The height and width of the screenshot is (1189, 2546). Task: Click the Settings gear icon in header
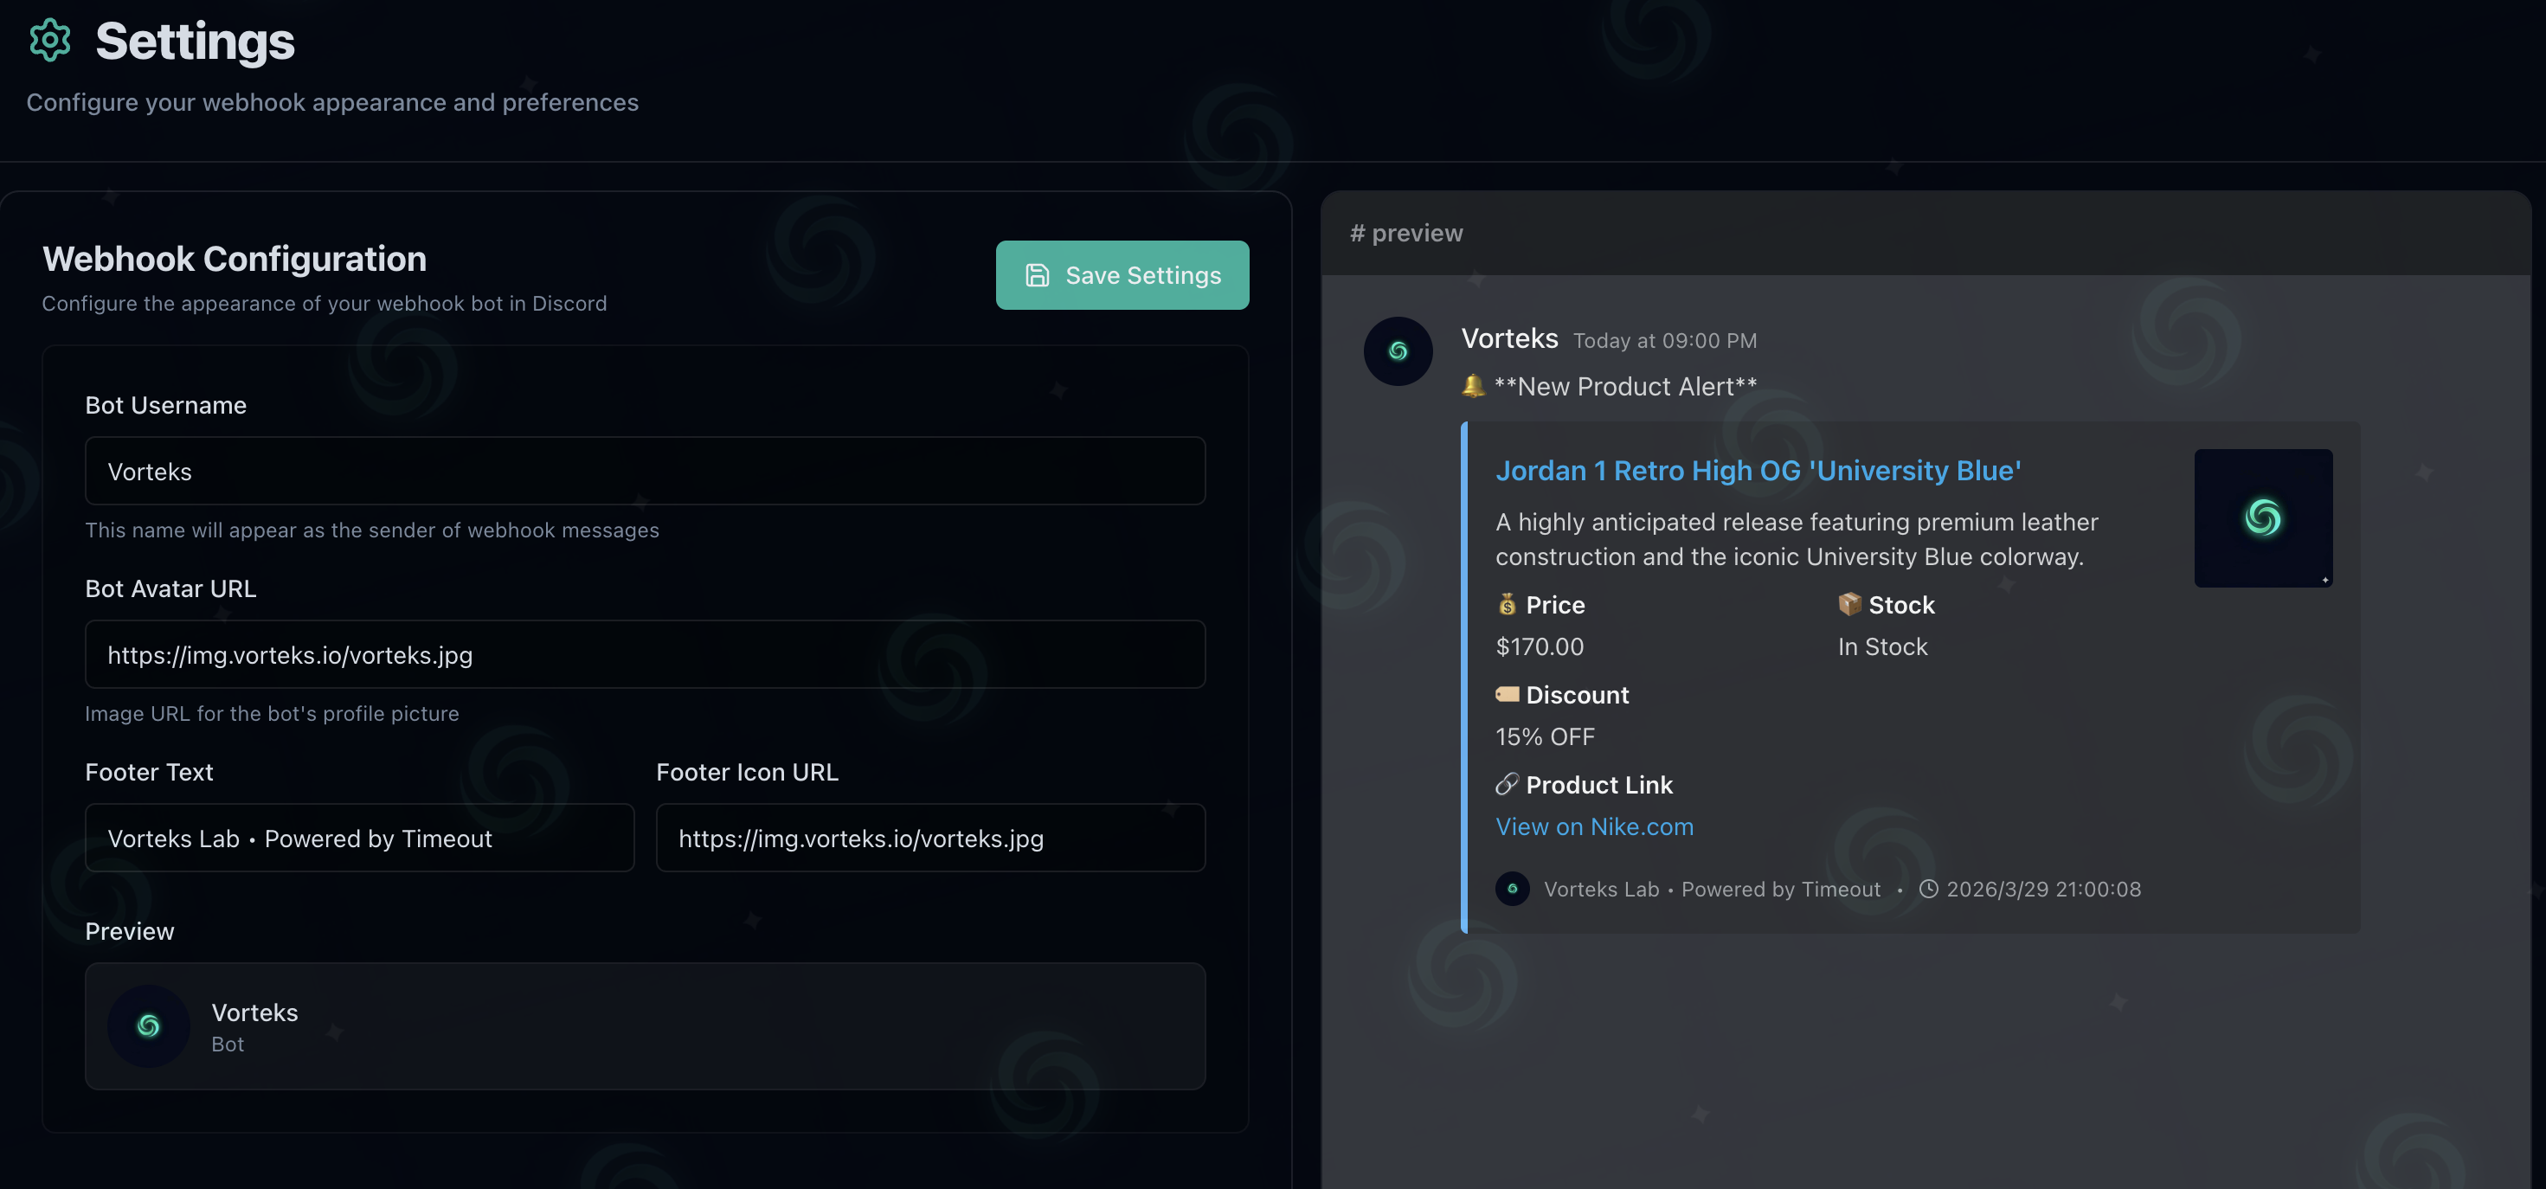pos(49,41)
